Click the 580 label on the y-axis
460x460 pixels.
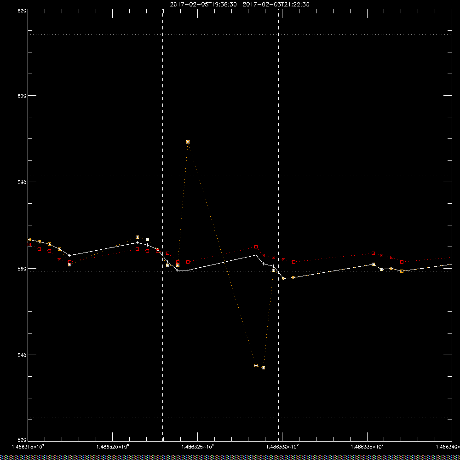(x=22, y=182)
